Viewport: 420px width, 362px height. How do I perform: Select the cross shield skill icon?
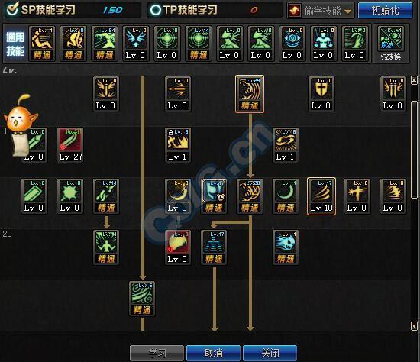pyautogui.click(x=321, y=94)
